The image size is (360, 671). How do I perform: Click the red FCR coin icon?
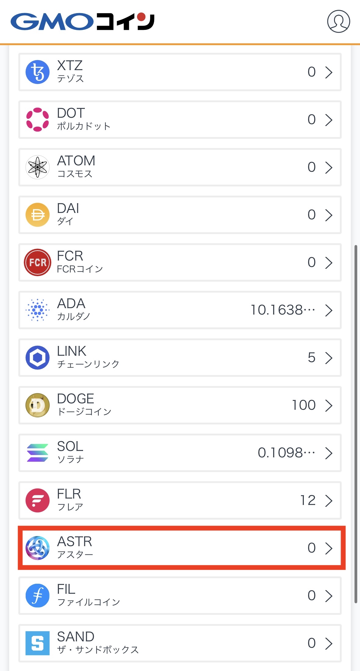38,262
